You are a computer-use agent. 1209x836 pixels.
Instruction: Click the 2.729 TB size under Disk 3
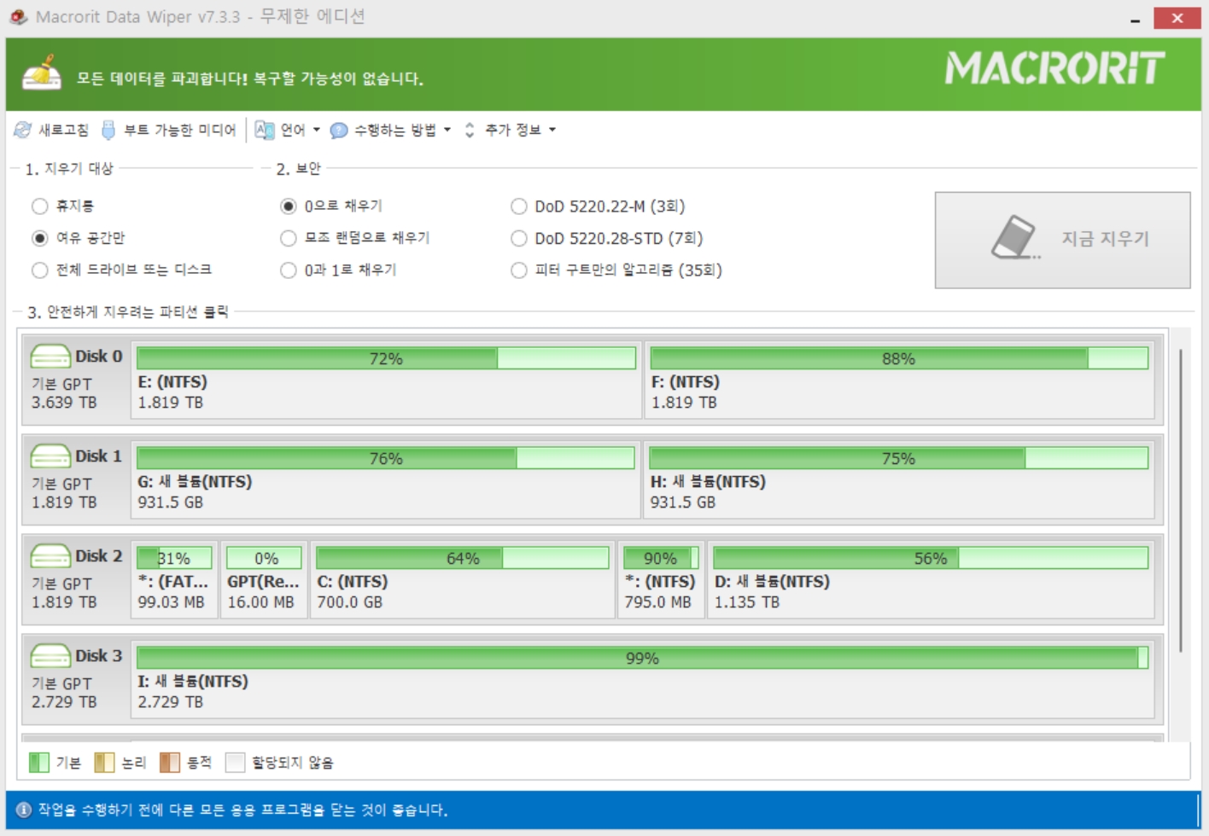(x=64, y=701)
